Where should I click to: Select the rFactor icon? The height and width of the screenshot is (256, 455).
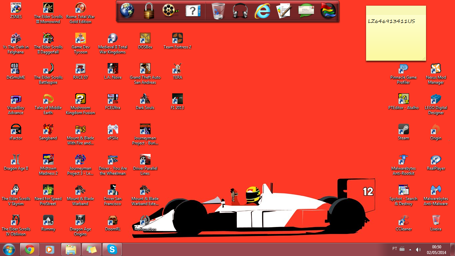pyautogui.click(x=16, y=129)
